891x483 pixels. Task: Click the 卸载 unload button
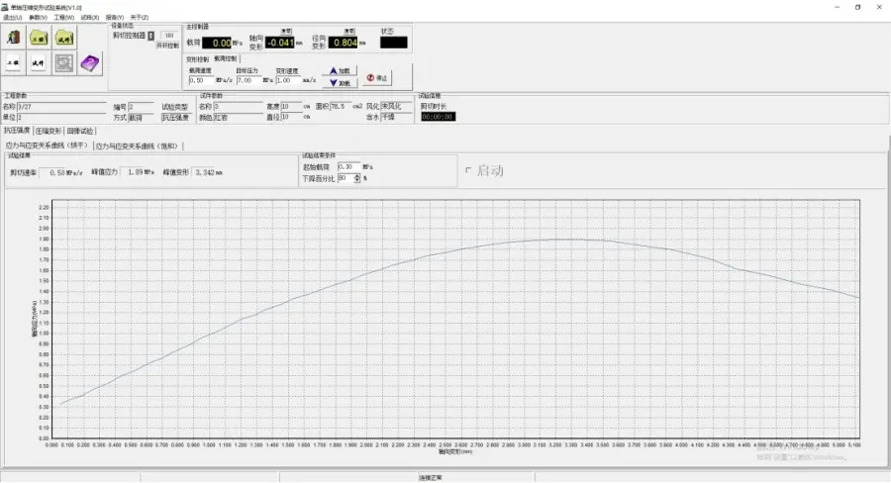coord(340,83)
